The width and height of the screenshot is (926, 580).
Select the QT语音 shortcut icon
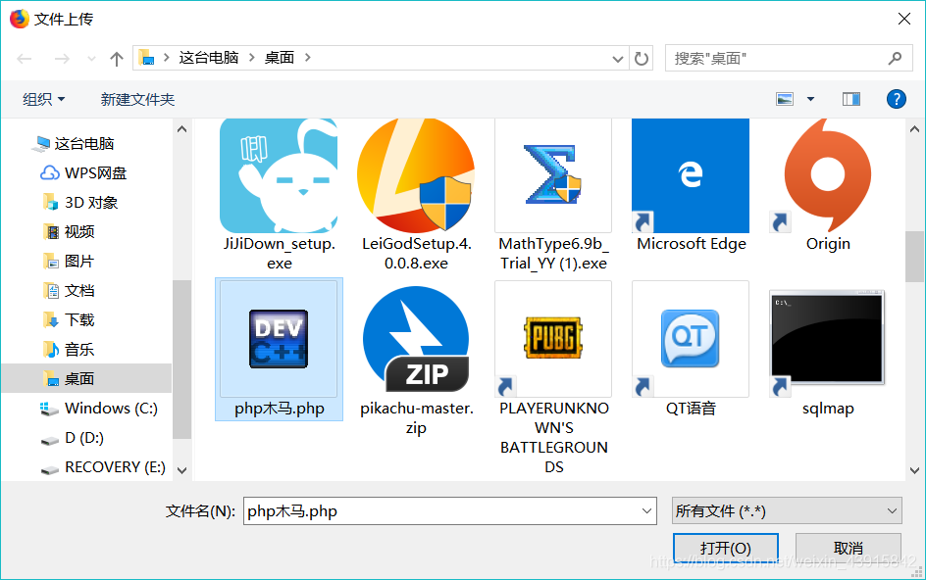691,339
